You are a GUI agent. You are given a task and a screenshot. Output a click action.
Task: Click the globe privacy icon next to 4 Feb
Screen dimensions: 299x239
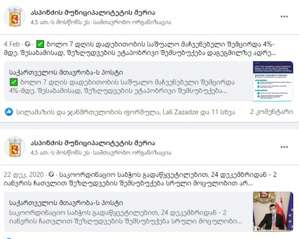coord(28,44)
